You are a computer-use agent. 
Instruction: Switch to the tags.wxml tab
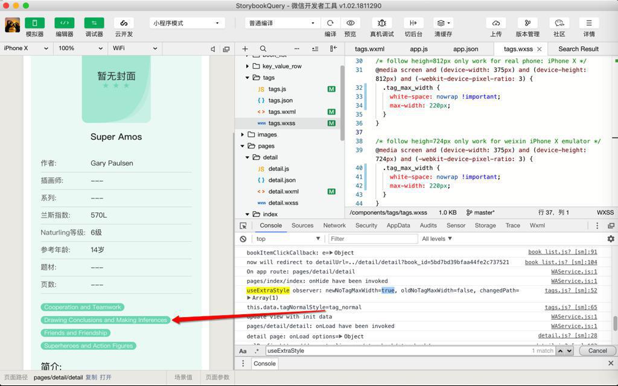(x=369, y=49)
